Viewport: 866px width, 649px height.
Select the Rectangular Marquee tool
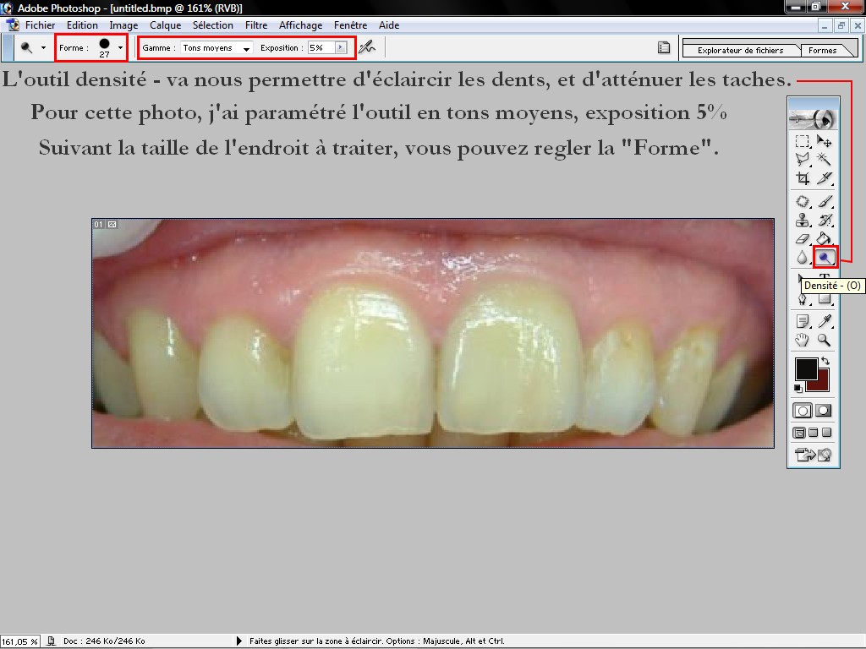pos(803,142)
